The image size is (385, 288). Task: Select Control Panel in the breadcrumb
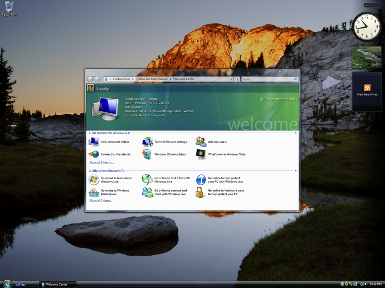pyautogui.click(x=121, y=79)
